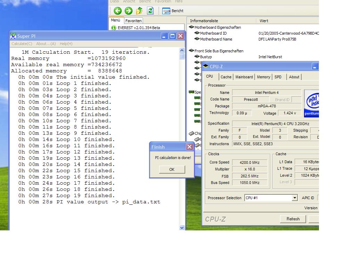Viewport: 353px width, 264px height.
Task: Click the Super PI title bar icon
Action: tap(13, 36)
